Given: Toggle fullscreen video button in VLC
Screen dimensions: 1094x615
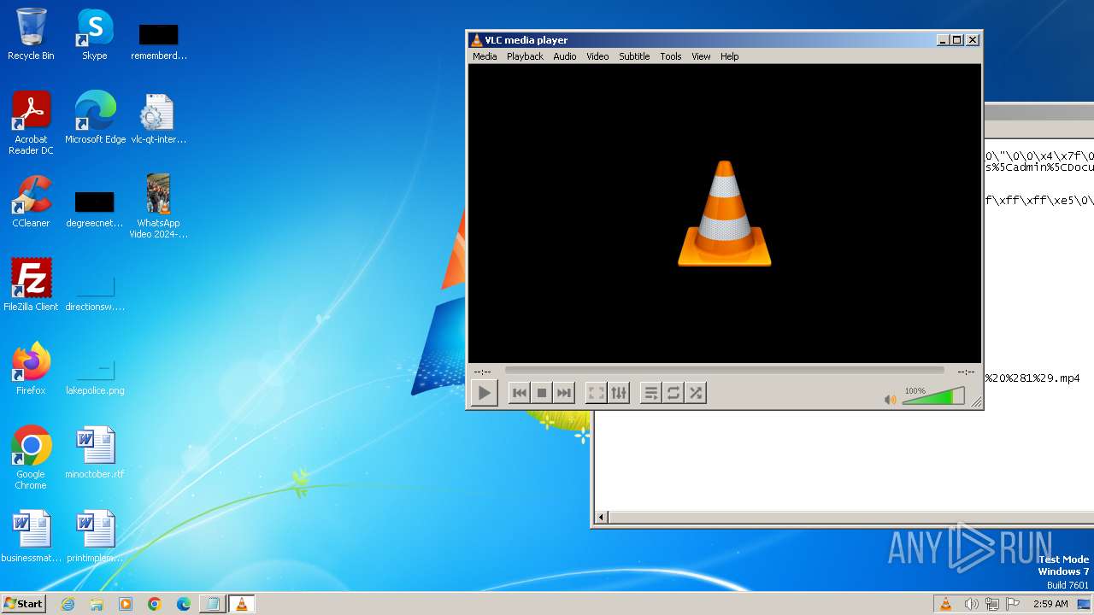Looking at the screenshot, I should [x=597, y=393].
